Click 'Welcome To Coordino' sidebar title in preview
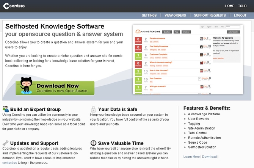This screenshot has width=254, height=168. (x=223, y=38)
